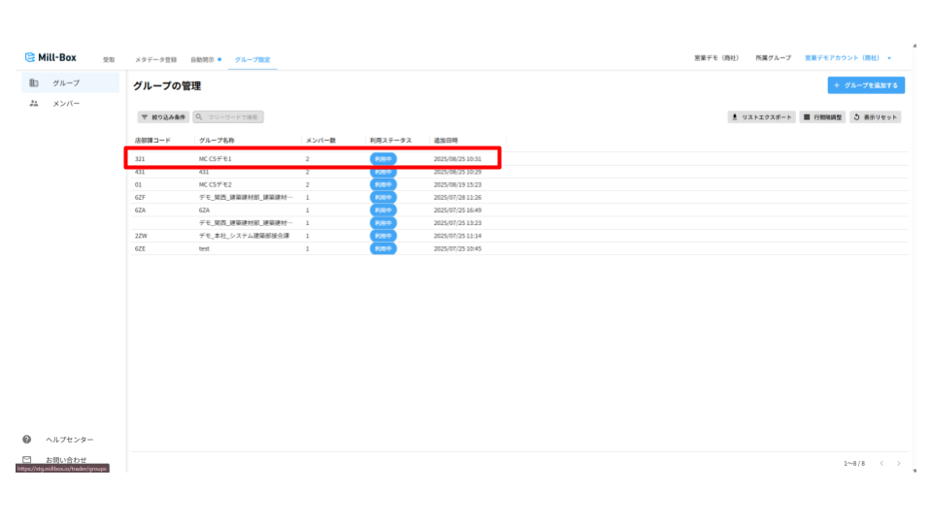Click the previous page arrow in pagination
This screenshot has height=524, width=932.
(882, 464)
